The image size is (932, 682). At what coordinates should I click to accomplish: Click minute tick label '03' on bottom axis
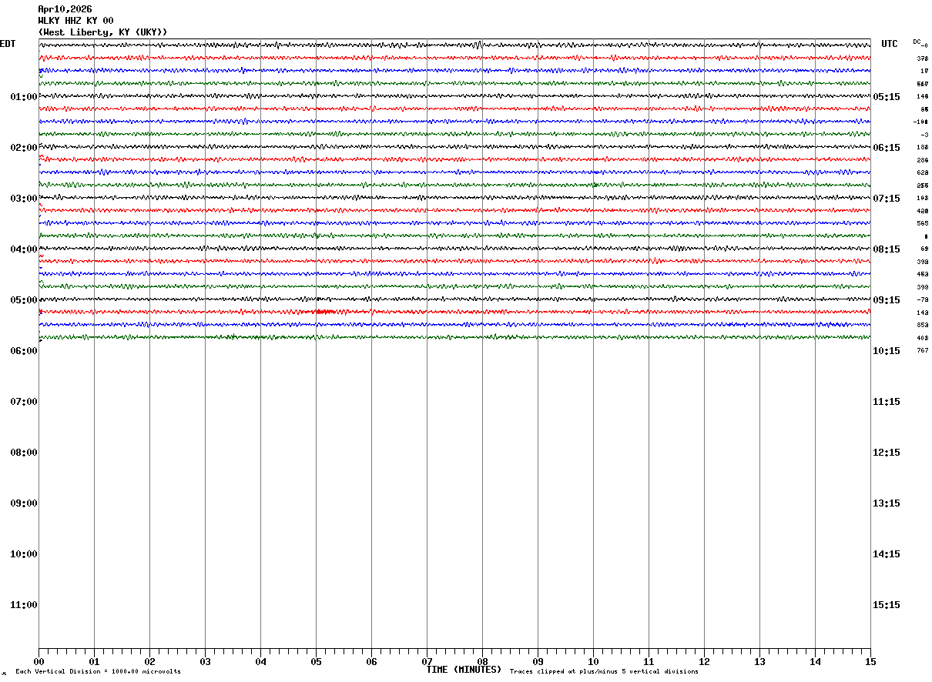[x=205, y=662]
